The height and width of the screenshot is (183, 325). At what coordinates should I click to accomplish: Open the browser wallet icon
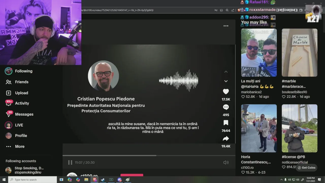pyautogui.click(x=301, y=10)
